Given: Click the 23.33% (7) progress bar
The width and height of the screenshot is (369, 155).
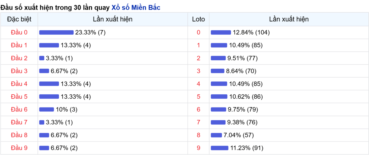Looking at the screenshot, I should 57,32.
